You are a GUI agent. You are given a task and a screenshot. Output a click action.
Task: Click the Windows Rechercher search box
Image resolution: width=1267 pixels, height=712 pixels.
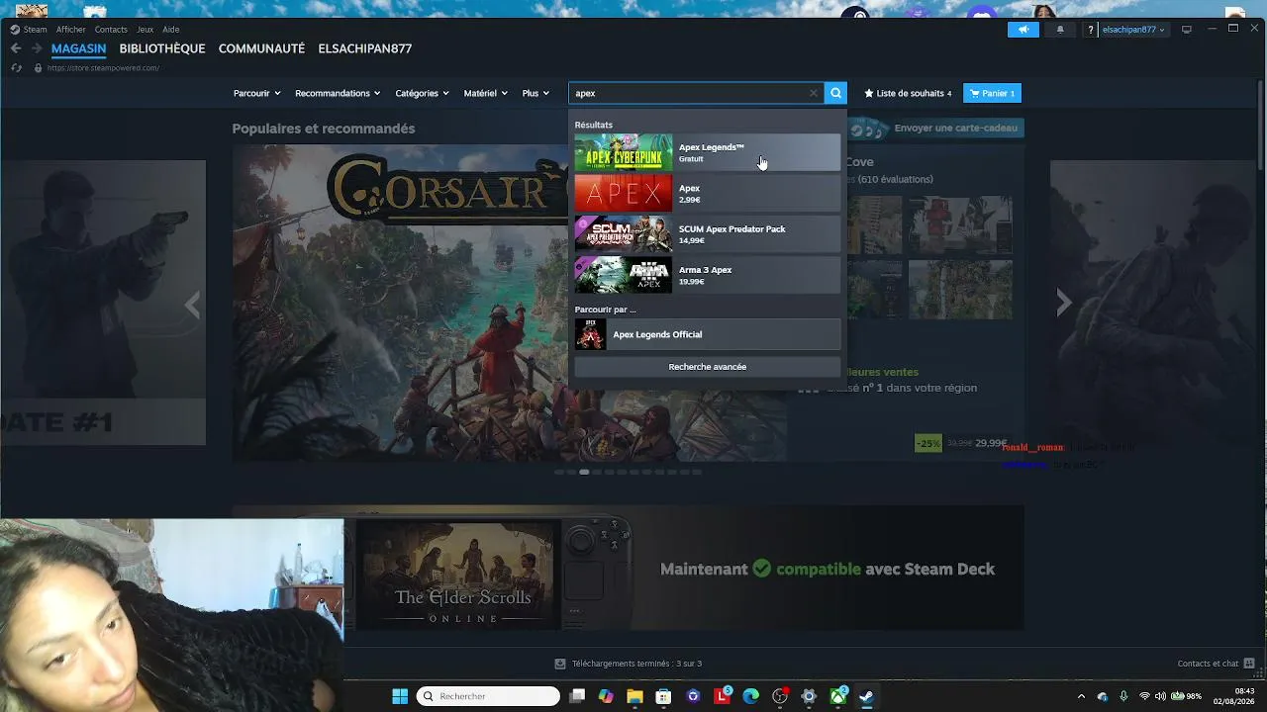pos(488,696)
